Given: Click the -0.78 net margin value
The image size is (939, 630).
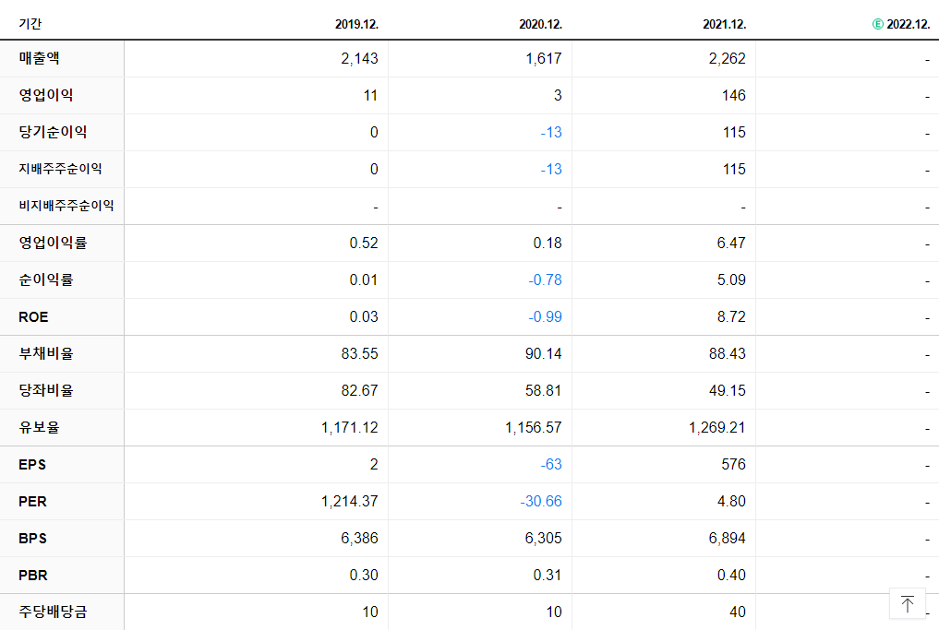Looking at the screenshot, I should 545,280.
